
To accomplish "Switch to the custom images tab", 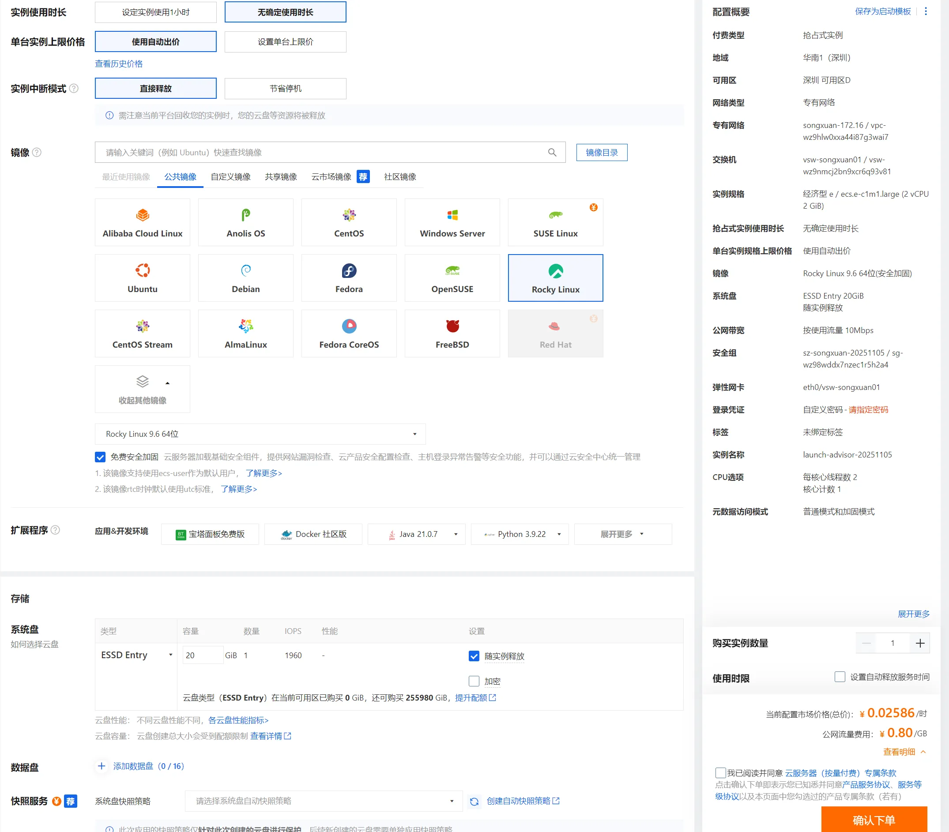I will coord(230,177).
